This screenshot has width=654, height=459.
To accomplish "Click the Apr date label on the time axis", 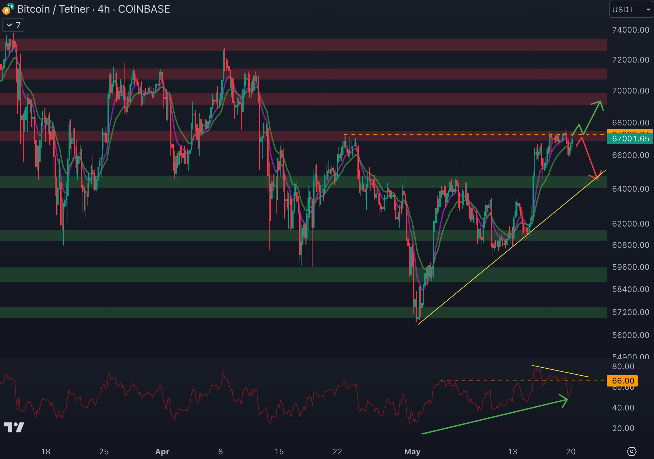I will tap(162, 451).
